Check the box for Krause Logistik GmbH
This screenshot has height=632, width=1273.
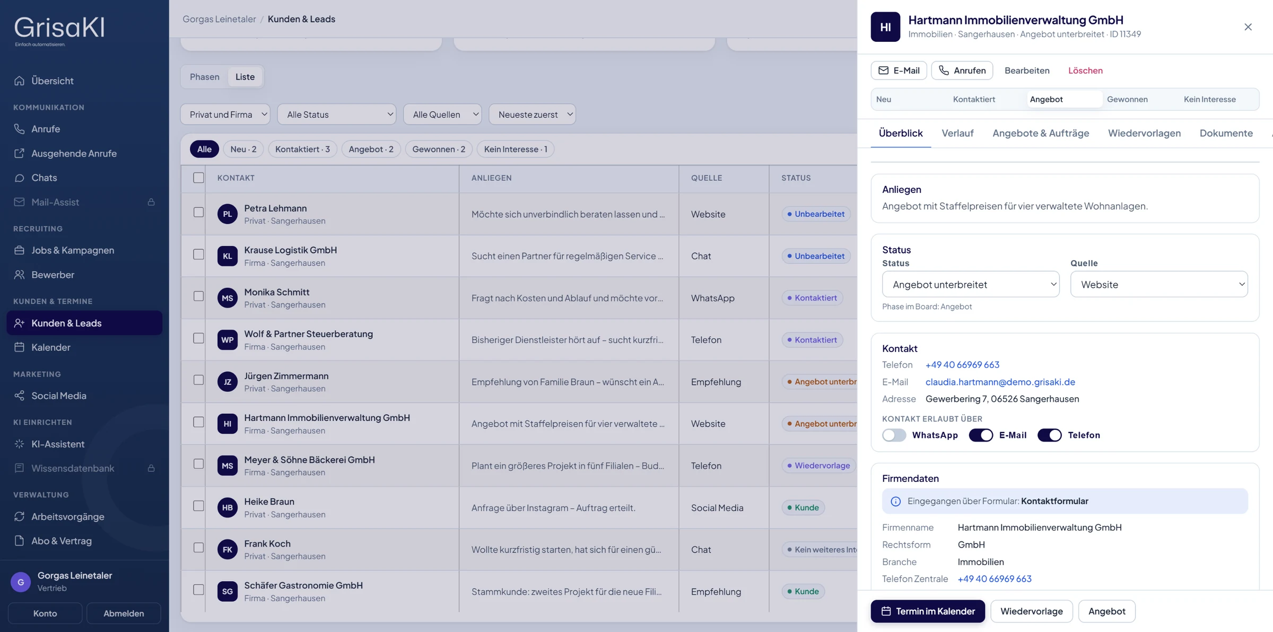pos(198,254)
